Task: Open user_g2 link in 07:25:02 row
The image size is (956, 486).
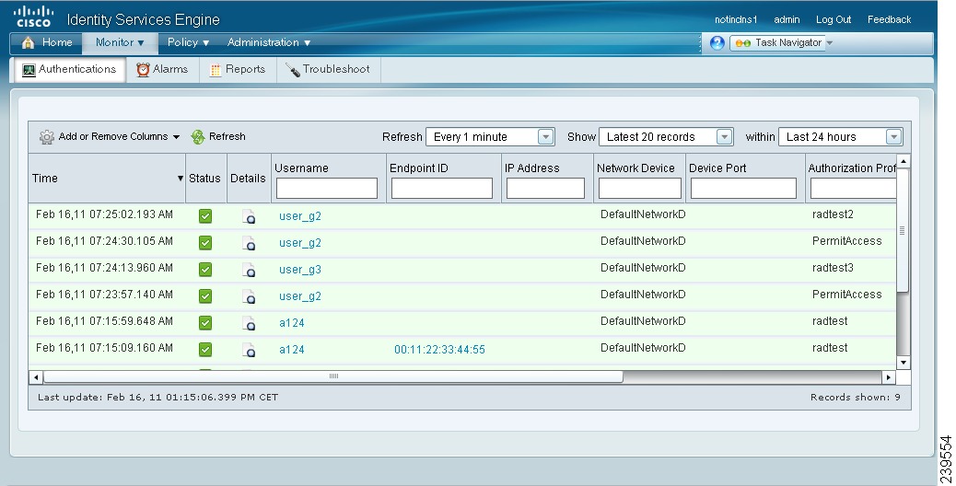Action: [300, 216]
